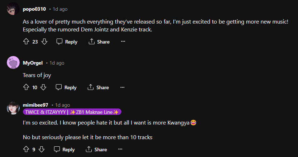The height and width of the screenshot is (157, 298).
Task: Open more options on mimibee97's comment
Action: click(x=120, y=150)
